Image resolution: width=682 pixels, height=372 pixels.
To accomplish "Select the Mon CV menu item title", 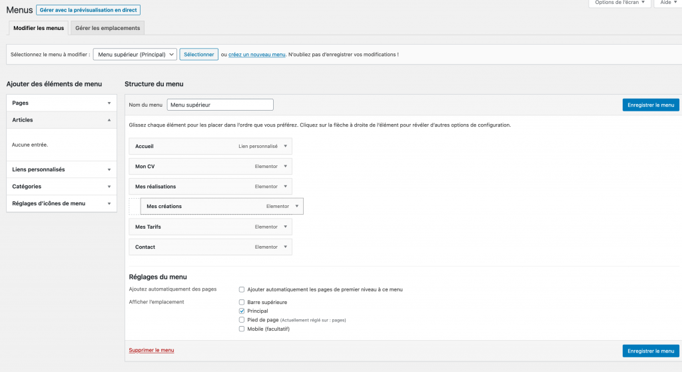I will [145, 167].
